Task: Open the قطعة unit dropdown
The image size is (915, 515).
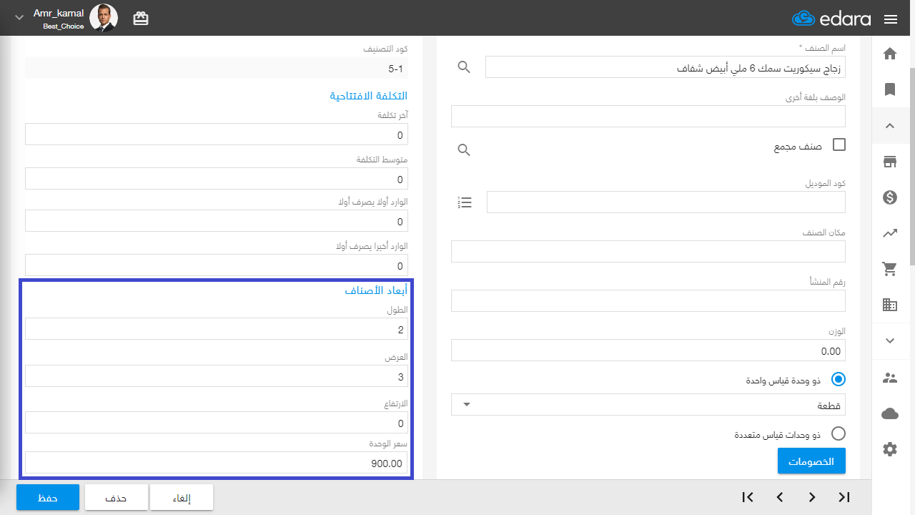Action: click(x=648, y=404)
